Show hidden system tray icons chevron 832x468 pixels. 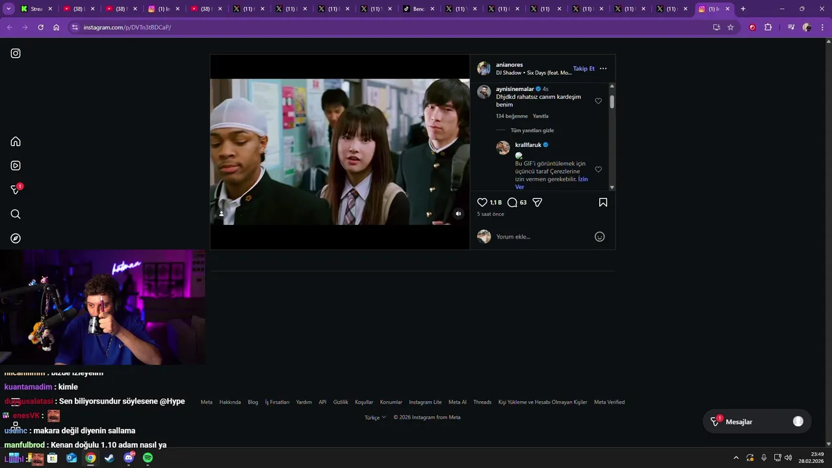736,458
